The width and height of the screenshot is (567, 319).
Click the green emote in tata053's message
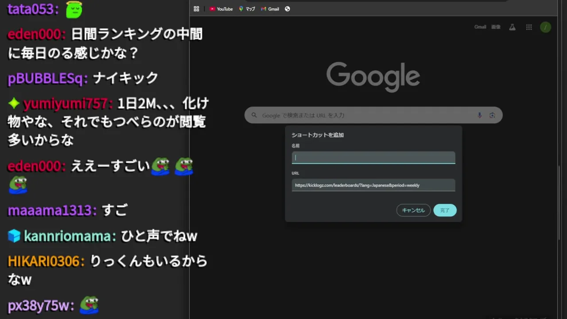[x=74, y=9]
